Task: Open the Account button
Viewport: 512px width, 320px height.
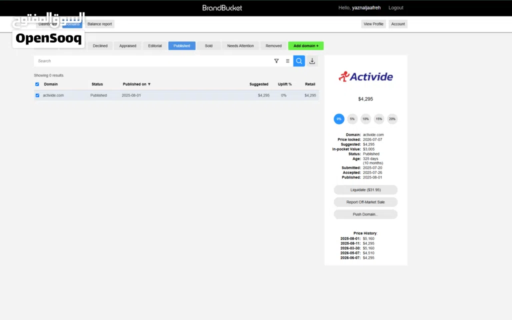Action: coord(398,24)
